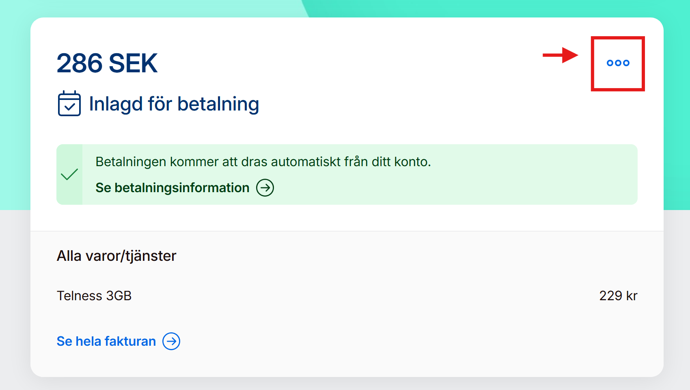This screenshot has height=390, width=690.
Task: Click the 229 kr price
Action: [618, 296]
